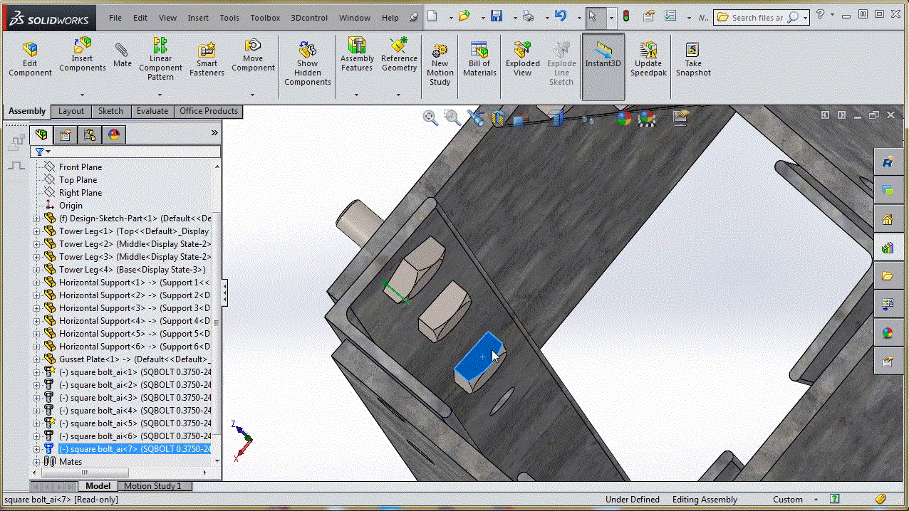Select the Mate tool
This screenshot has height=511, width=909.
click(x=122, y=56)
